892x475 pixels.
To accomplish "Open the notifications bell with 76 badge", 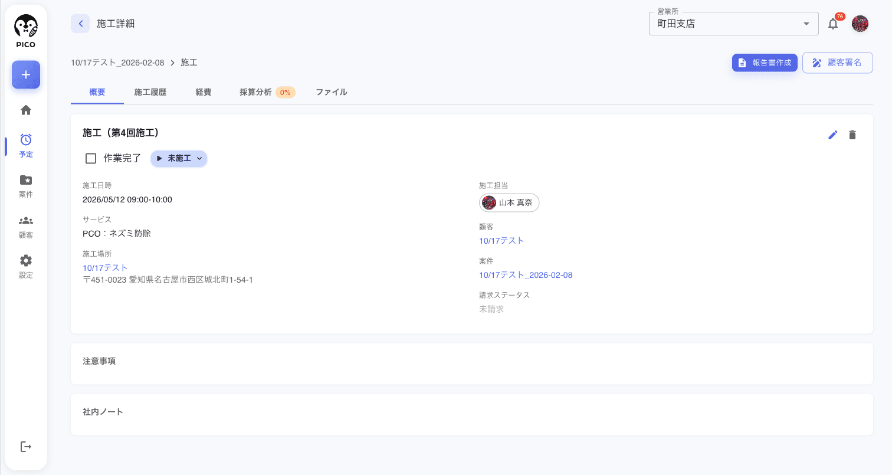I will (833, 24).
